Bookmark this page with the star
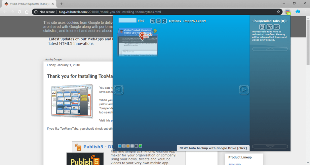Viewport: 310px width, 165px height. (x=278, y=12)
